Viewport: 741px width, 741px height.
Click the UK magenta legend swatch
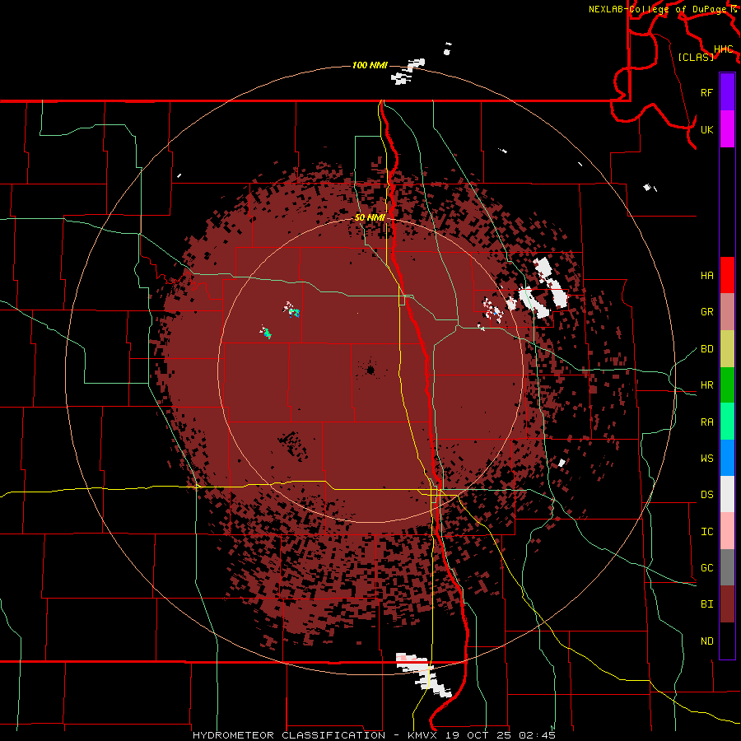pyautogui.click(x=727, y=129)
